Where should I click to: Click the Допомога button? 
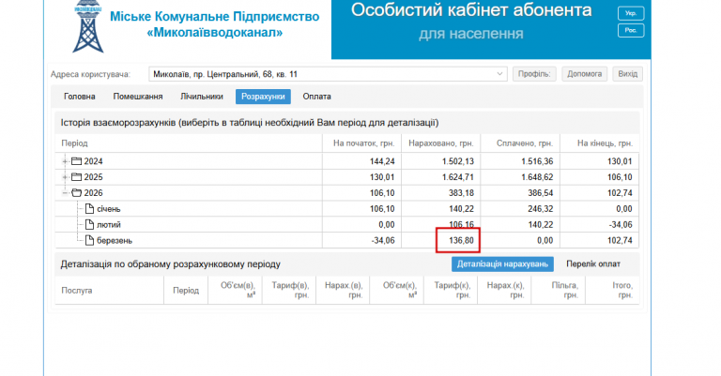[x=585, y=74]
